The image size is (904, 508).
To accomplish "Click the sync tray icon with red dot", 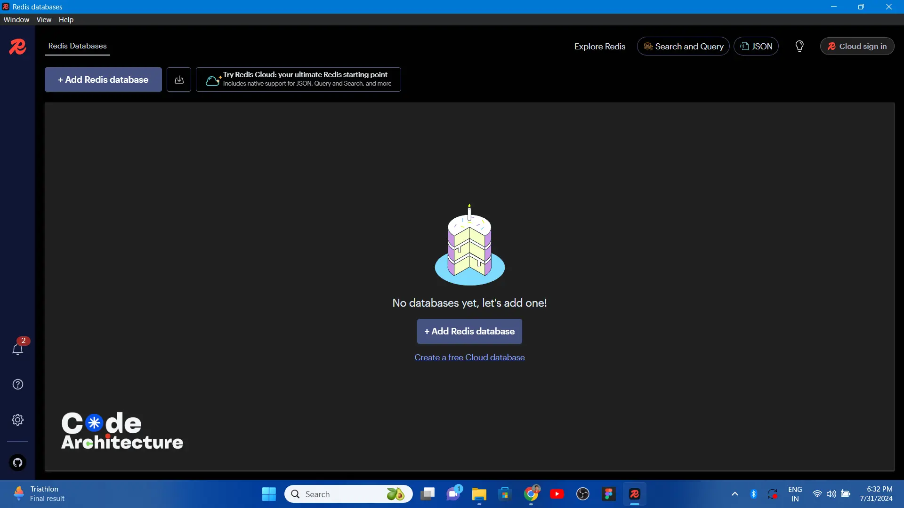I will tap(773, 494).
